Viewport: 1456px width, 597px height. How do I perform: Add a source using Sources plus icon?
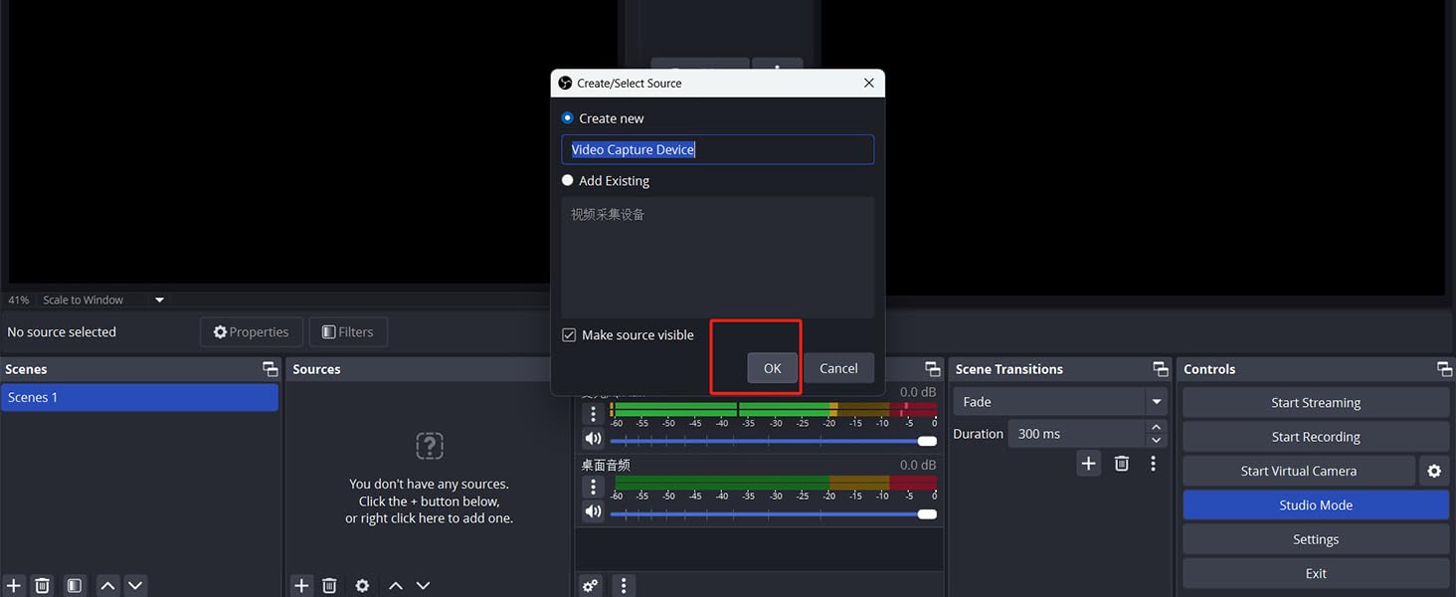(301, 585)
